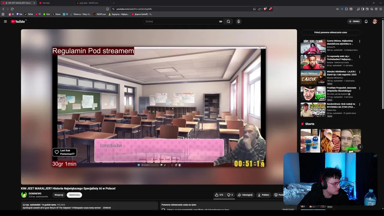Click the Wesprzyj support button
The image size is (384, 216).
click(59, 195)
